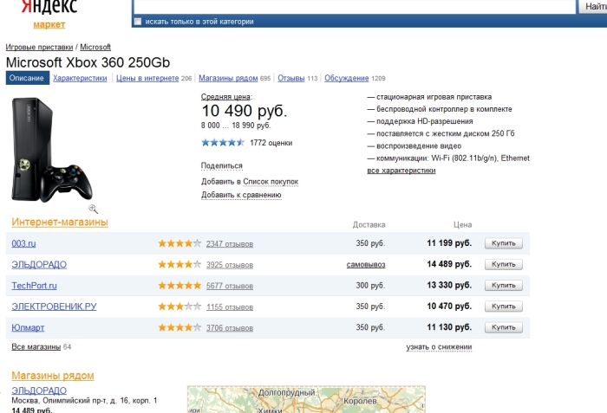Click the Yandex Market logo

coord(49,14)
